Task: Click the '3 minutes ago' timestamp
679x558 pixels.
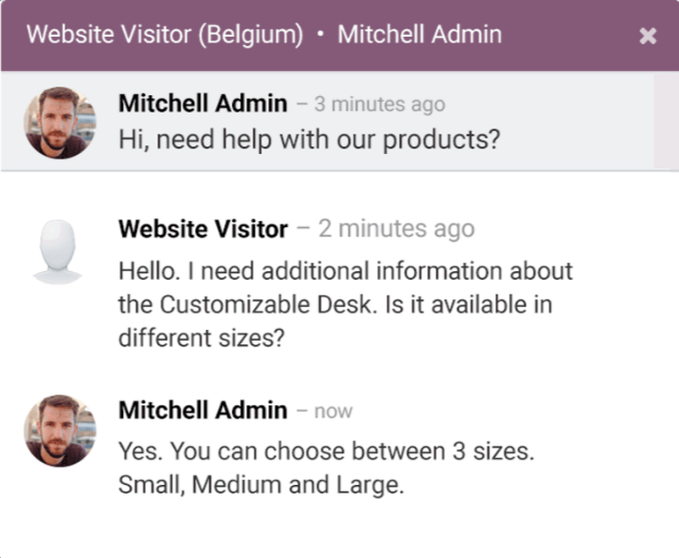Action: click(380, 105)
